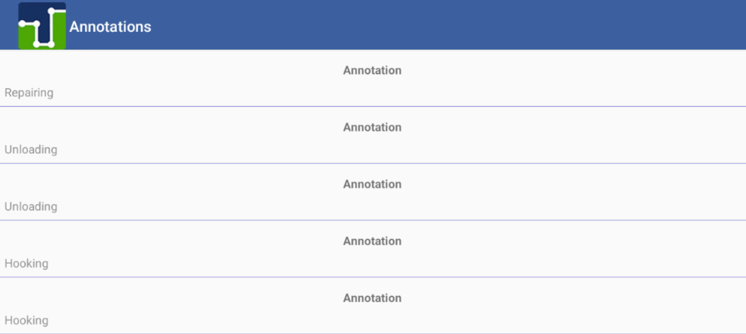Viewport: 746px width, 334px height.
Task: Select the Annotation heading of the last row
Action: pos(372,298)
